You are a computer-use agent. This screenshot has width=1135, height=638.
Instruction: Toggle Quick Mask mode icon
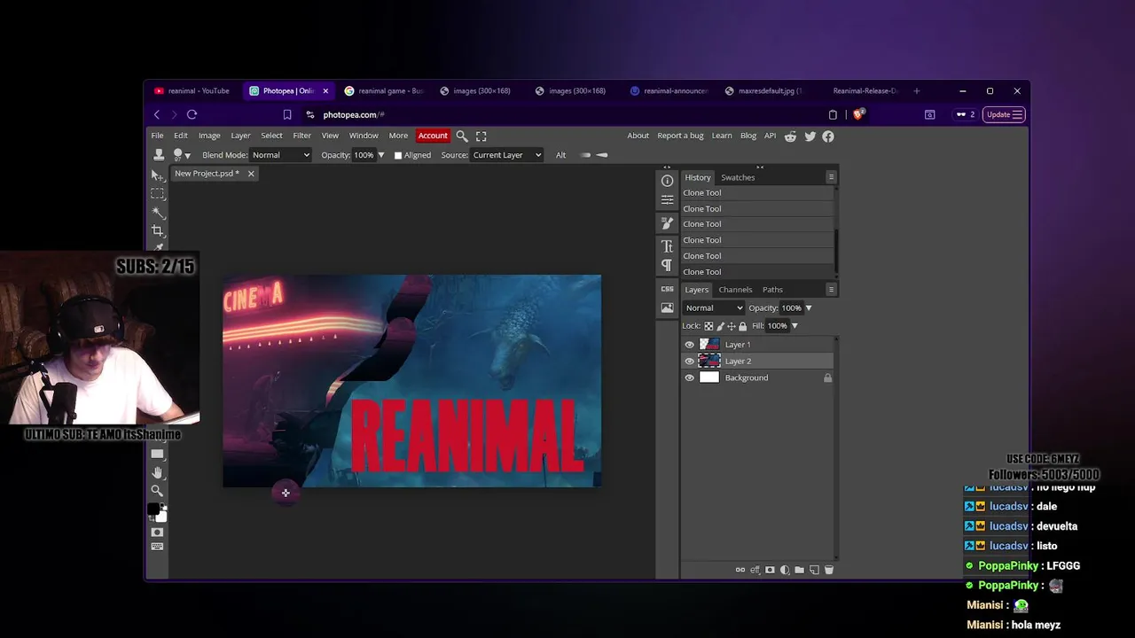tap(157, 533)
